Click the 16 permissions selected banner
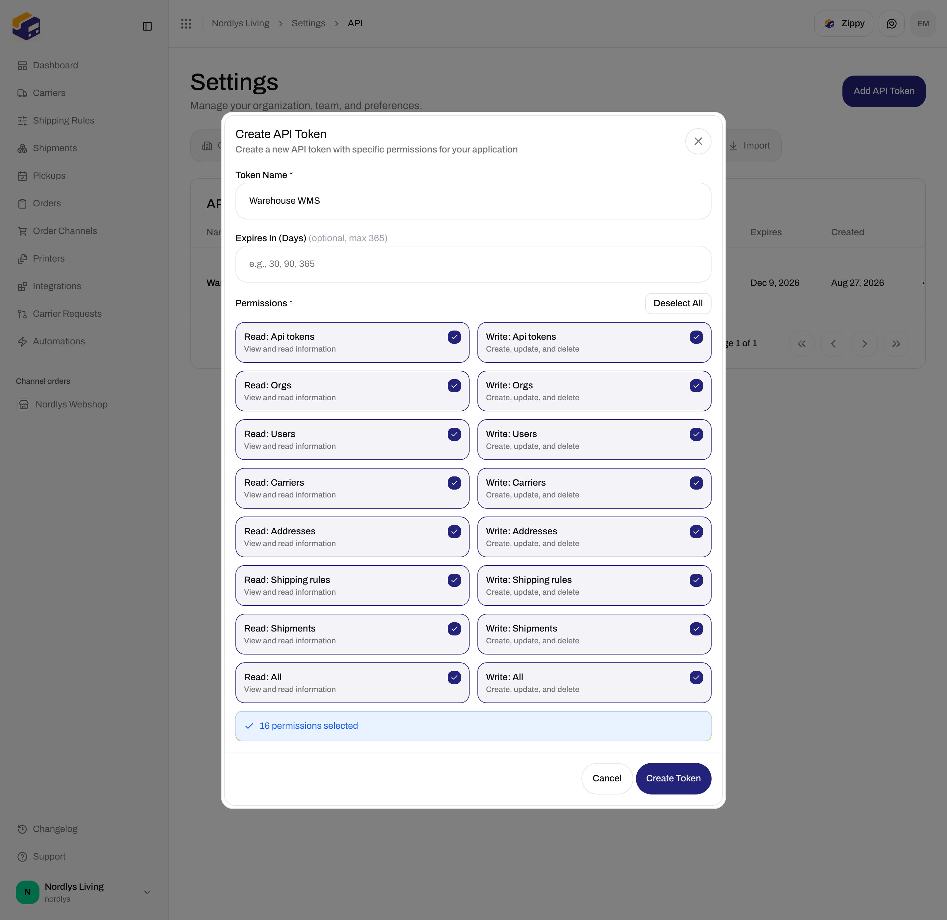 (473, 726)
